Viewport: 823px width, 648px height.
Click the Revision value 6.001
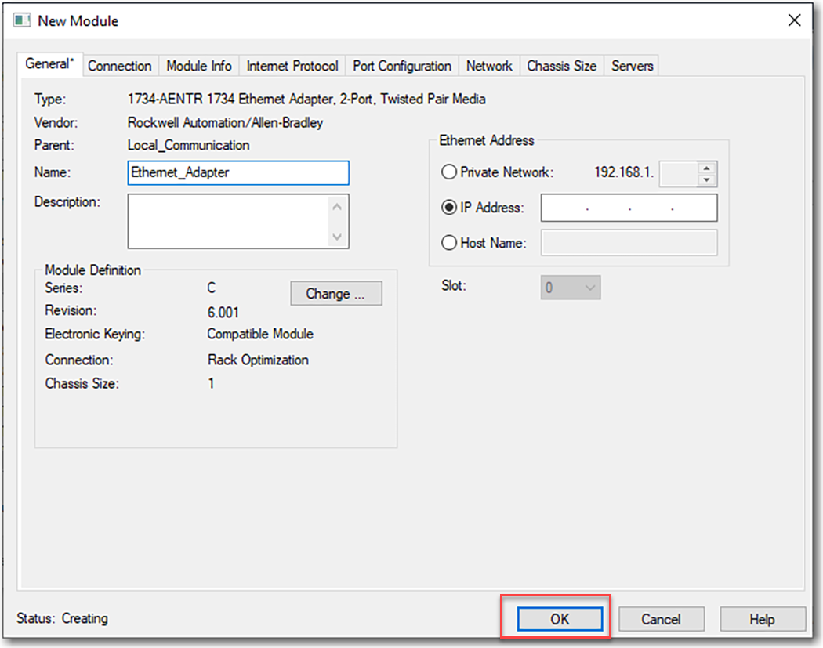(223, 312)
